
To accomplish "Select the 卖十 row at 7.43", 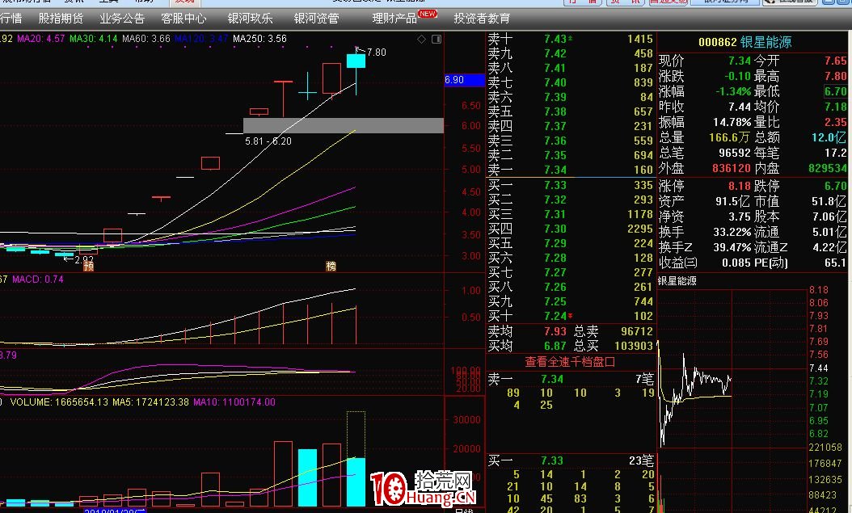I will [571, 39].
